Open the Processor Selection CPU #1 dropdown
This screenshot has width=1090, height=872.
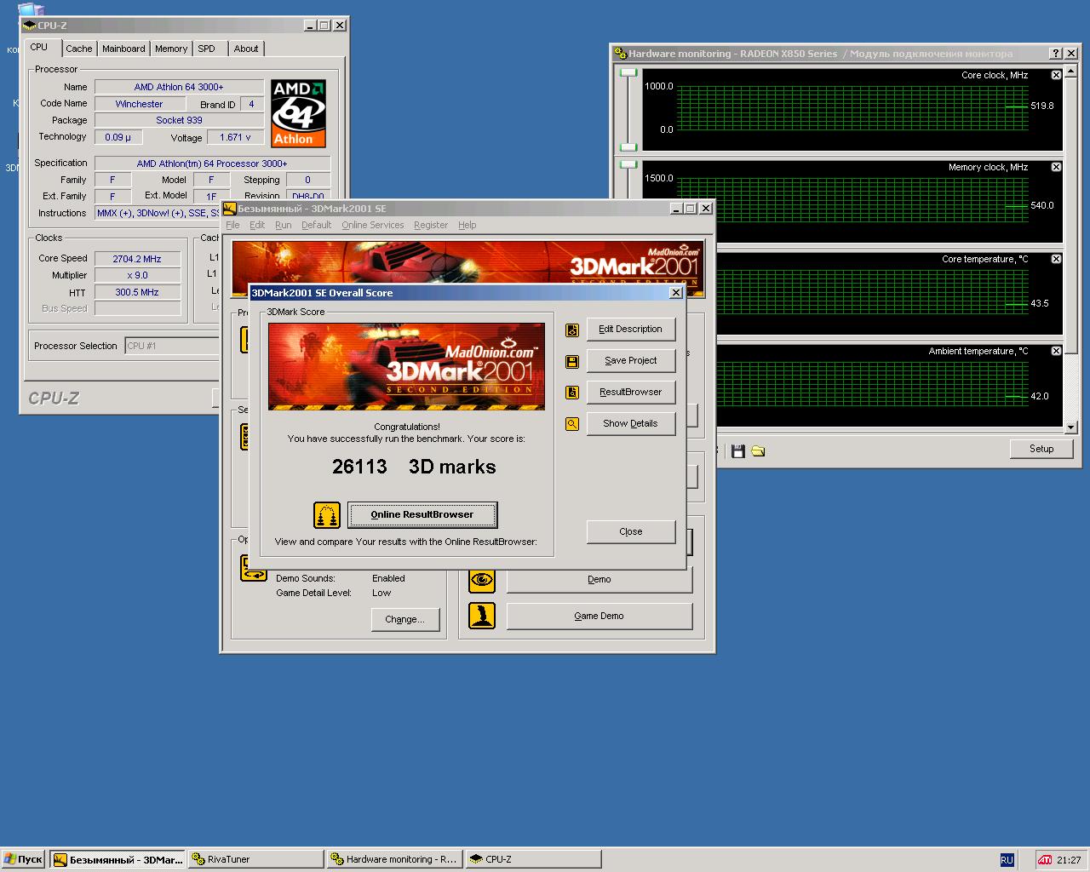171,346
